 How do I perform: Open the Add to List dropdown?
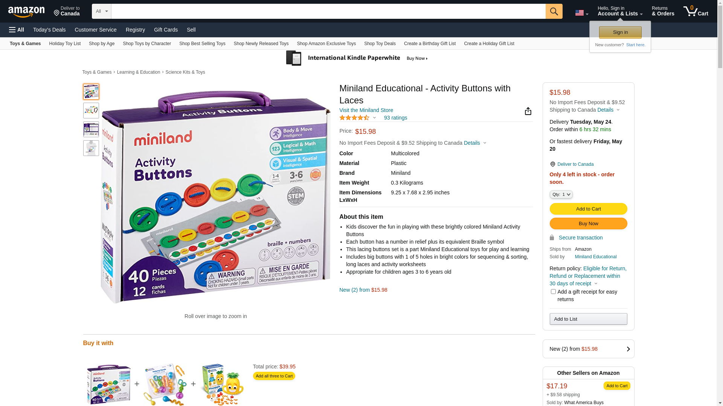588,319
